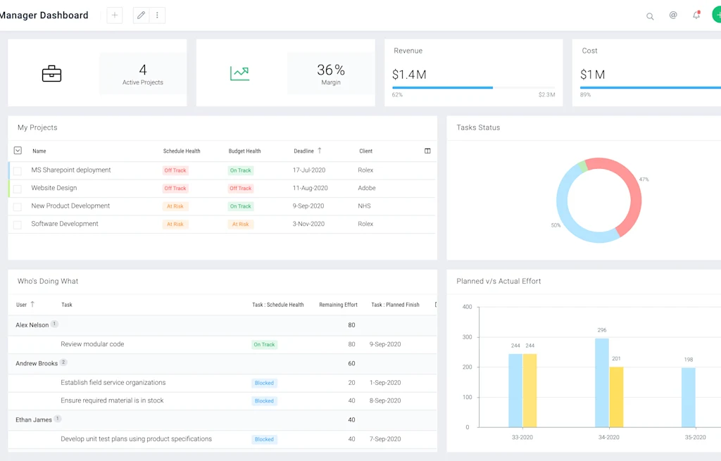Toggle the select-all checkbox in My Projects header

pos(18,151)
